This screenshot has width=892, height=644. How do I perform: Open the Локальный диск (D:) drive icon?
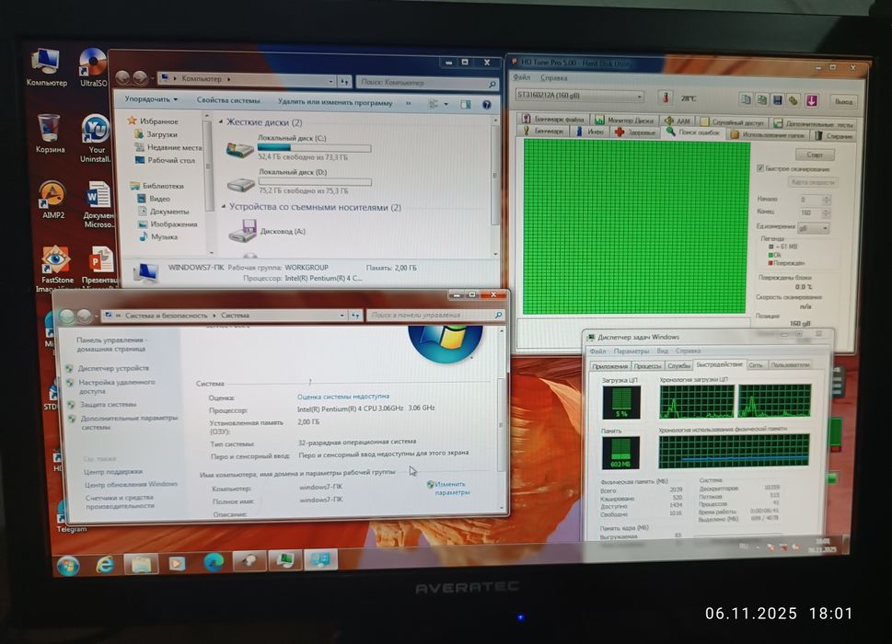[x=240, y=183]
